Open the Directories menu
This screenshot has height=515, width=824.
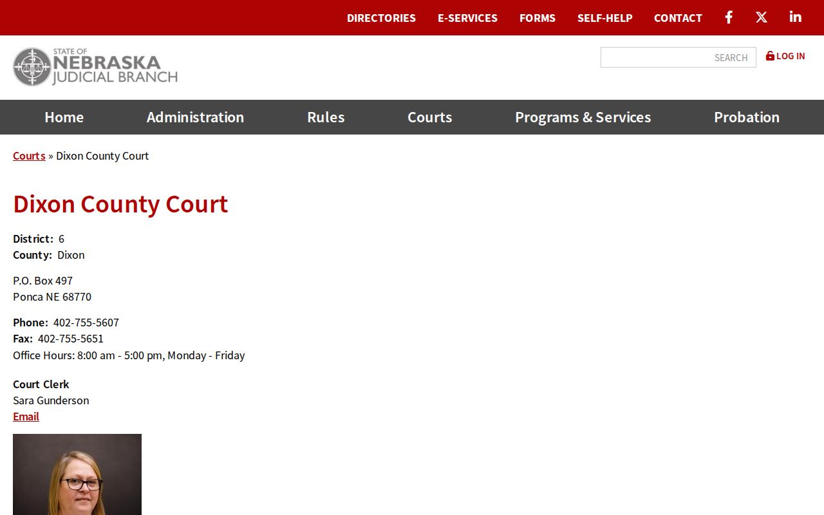381,18
